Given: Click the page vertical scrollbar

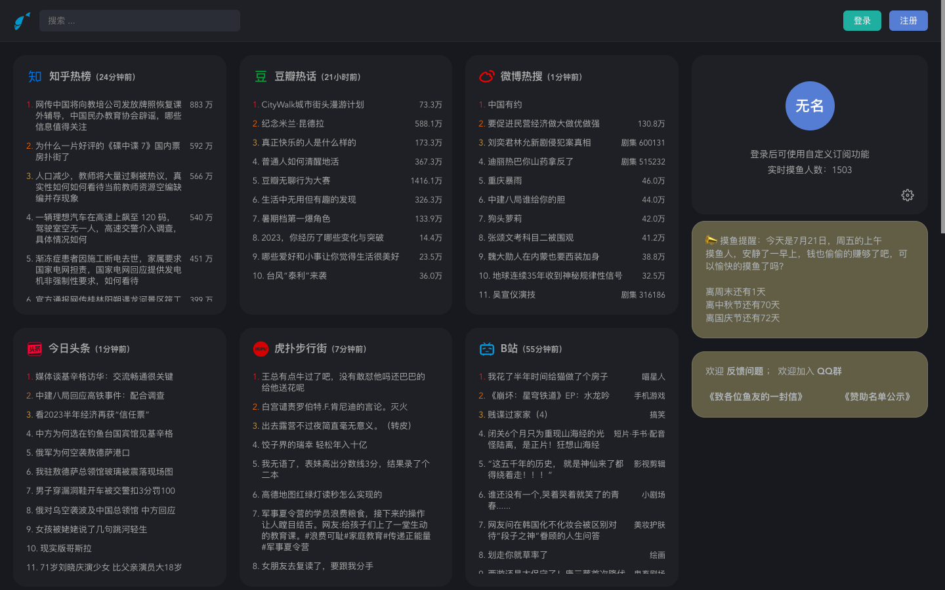Looking at the screenshot, I should coord(943,118).
